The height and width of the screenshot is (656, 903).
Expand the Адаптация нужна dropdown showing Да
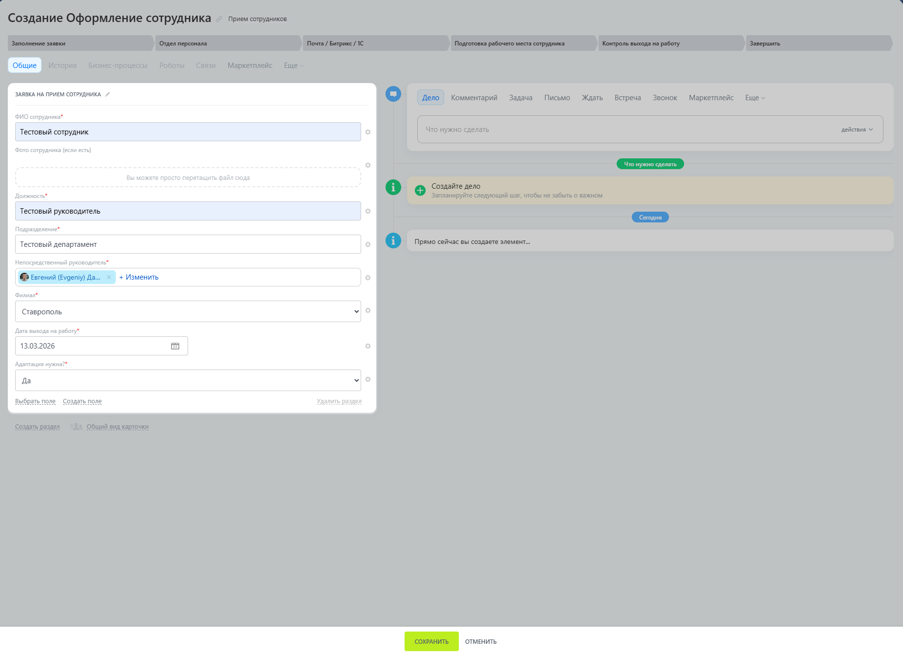point(188,380)
